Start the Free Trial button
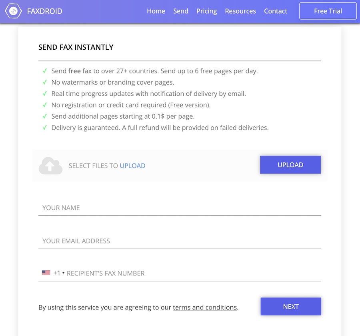Screen dimensions: 360x336 pyautogui.click(x=328, y=11)
